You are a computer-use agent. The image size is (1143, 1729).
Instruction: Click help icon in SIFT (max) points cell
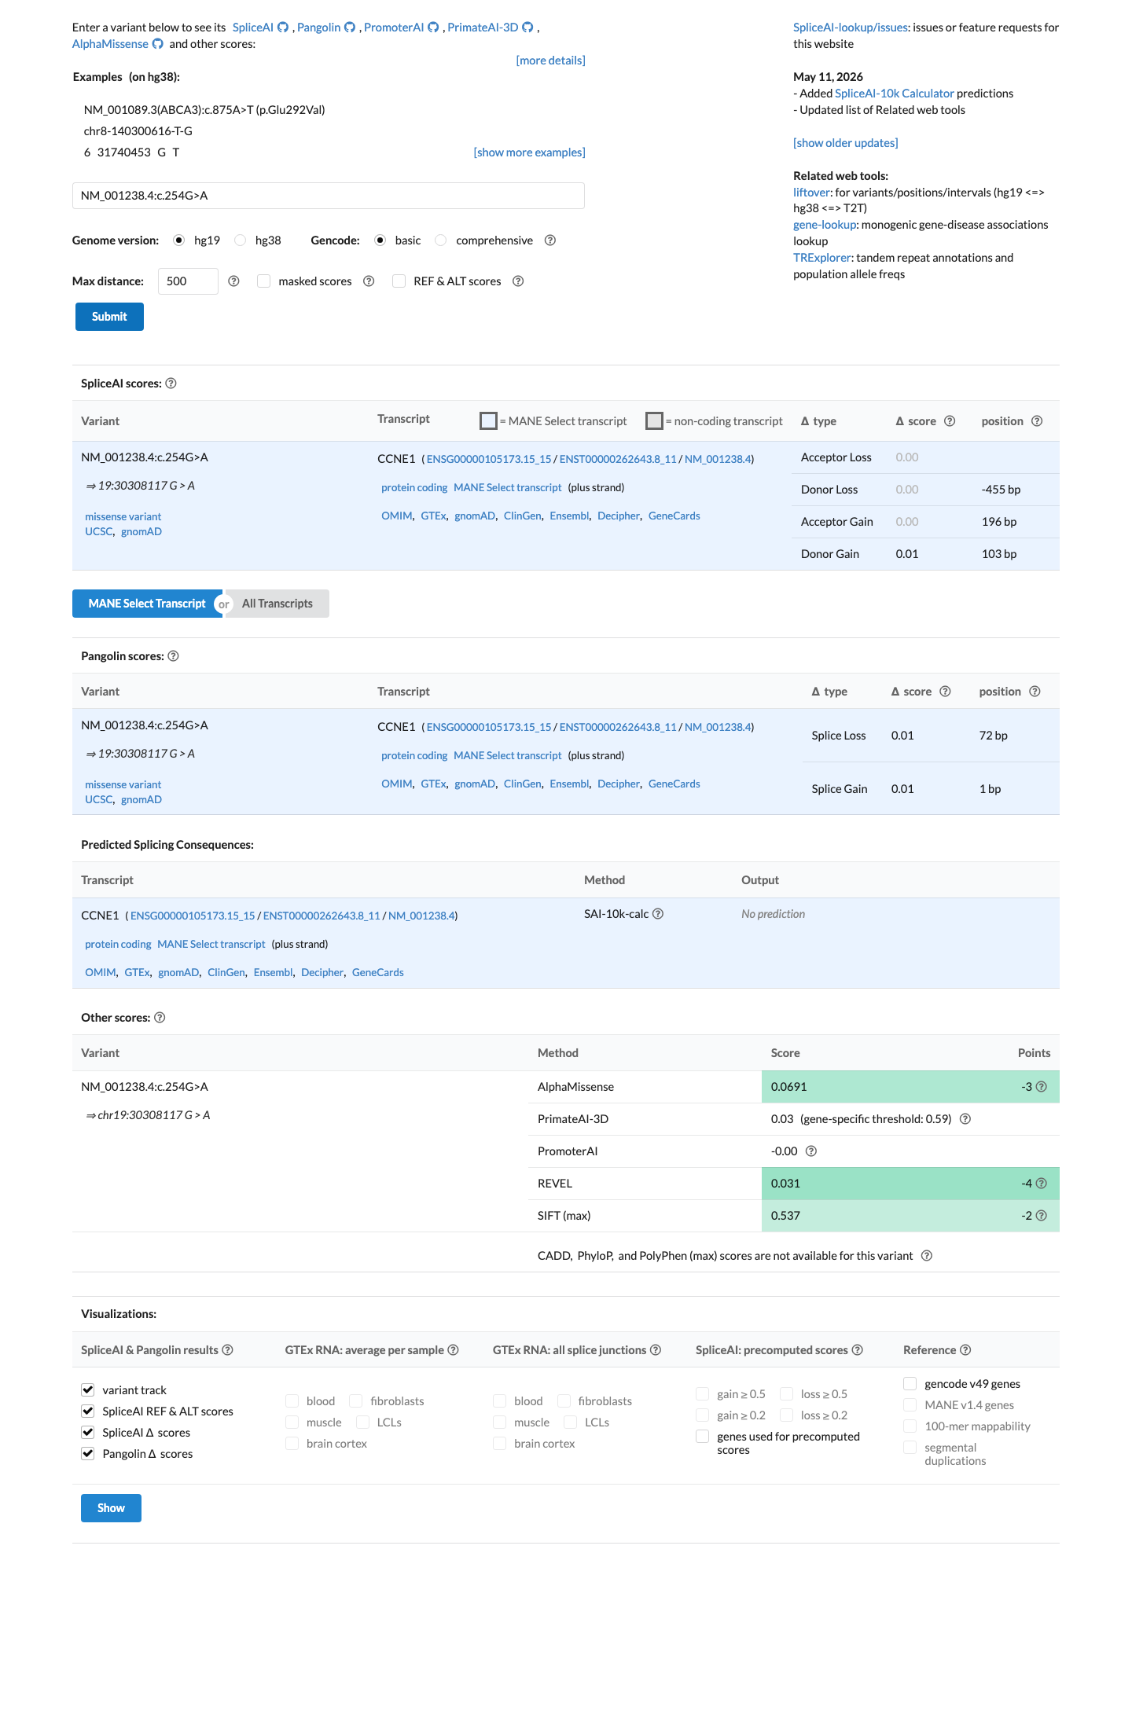pos(1042,1216)
